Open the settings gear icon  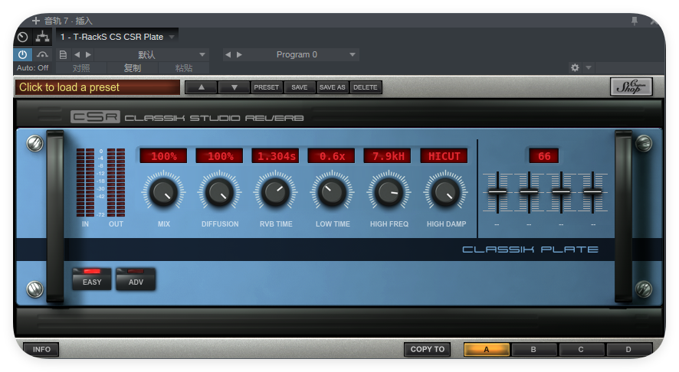[575, 67]
